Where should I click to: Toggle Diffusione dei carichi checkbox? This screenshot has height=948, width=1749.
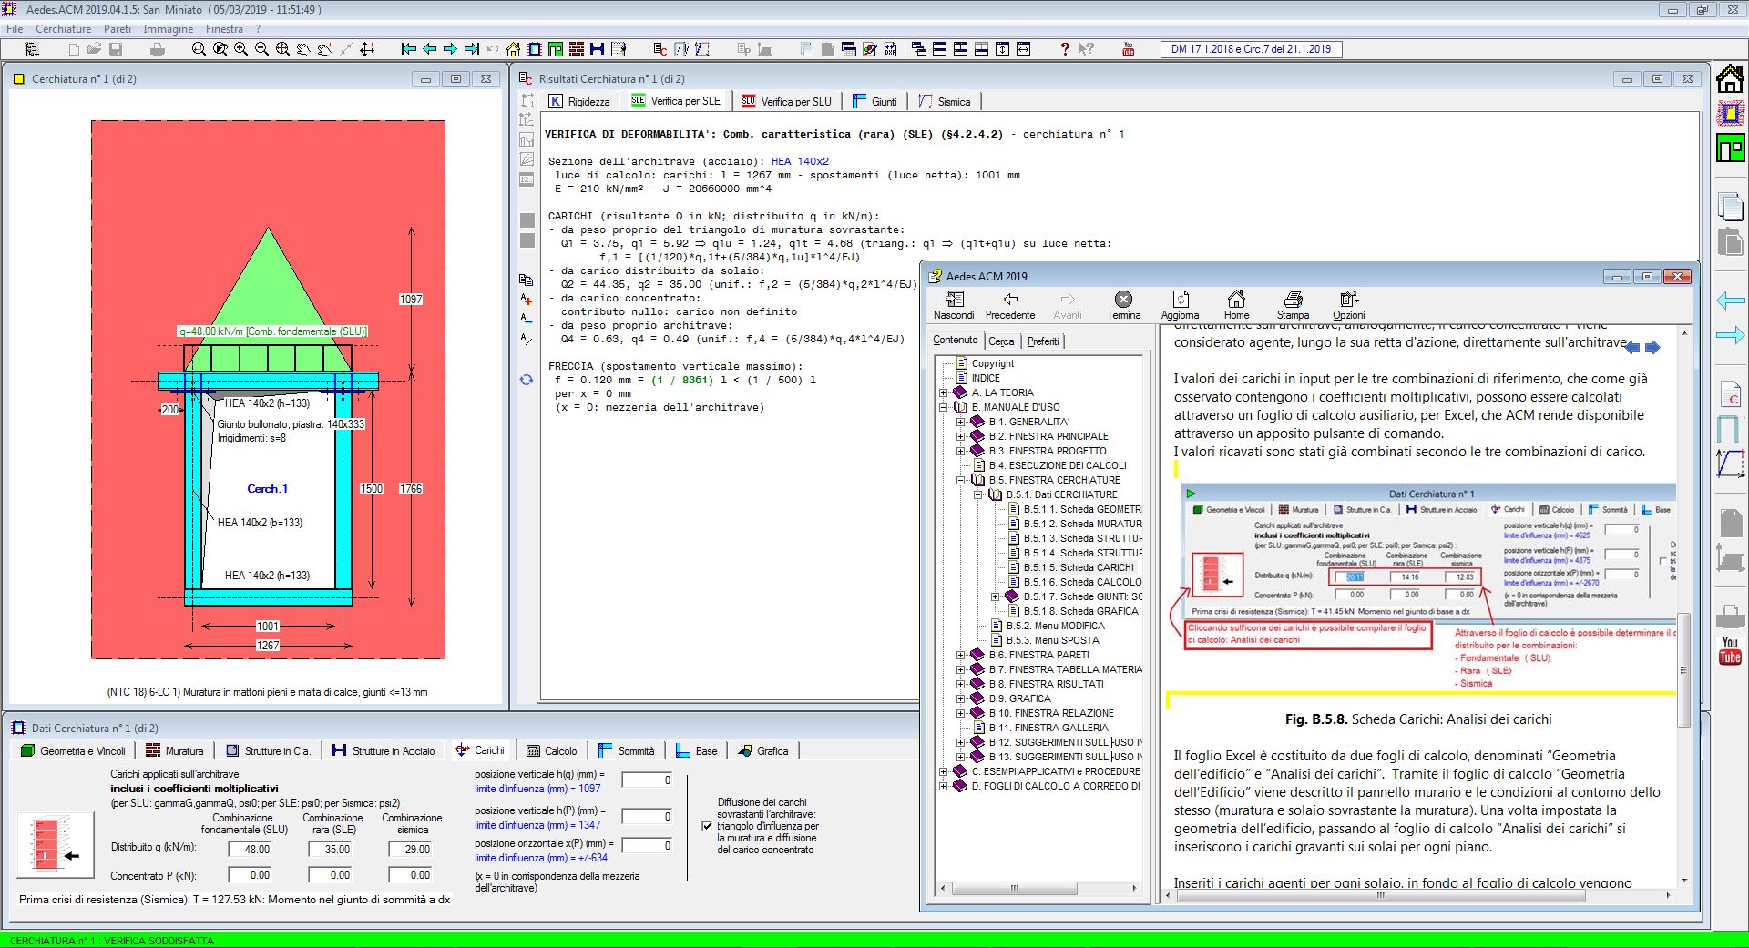(707, 826)
